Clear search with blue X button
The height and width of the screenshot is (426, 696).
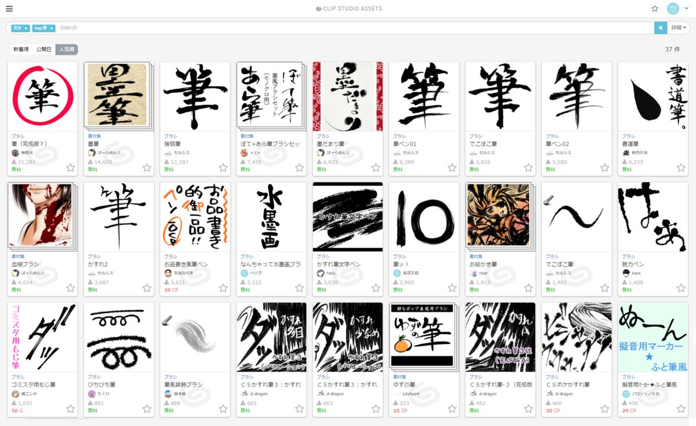coord(661,28)
